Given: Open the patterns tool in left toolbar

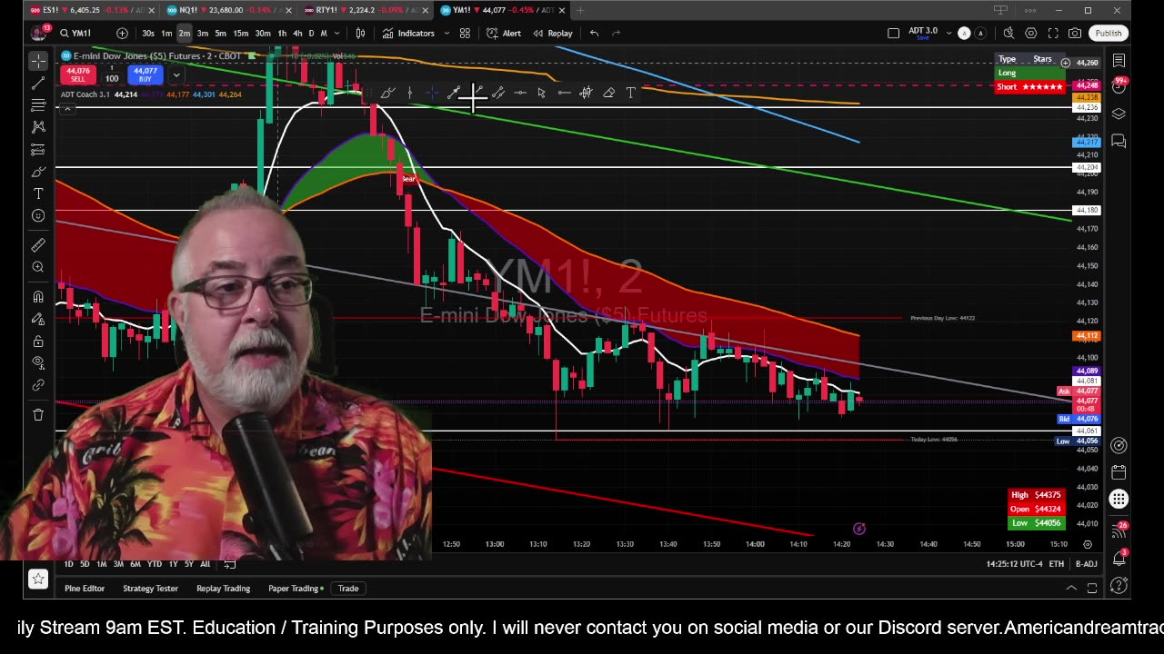Looking at the screenshot, I should point(38,127).
